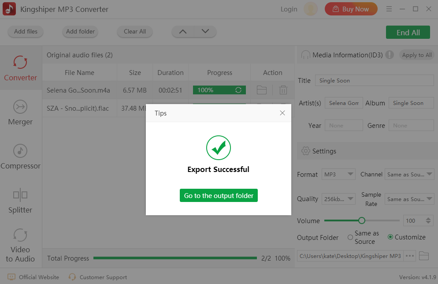438x284 pixels.
Task: Open the hamburger menu in title bar
Action: (x=389, y=9)
